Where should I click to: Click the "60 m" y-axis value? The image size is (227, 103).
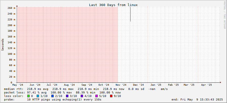12,65
